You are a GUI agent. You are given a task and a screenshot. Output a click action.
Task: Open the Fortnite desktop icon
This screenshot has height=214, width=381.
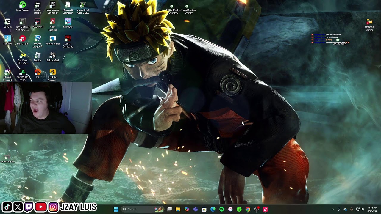coord(7,40)
